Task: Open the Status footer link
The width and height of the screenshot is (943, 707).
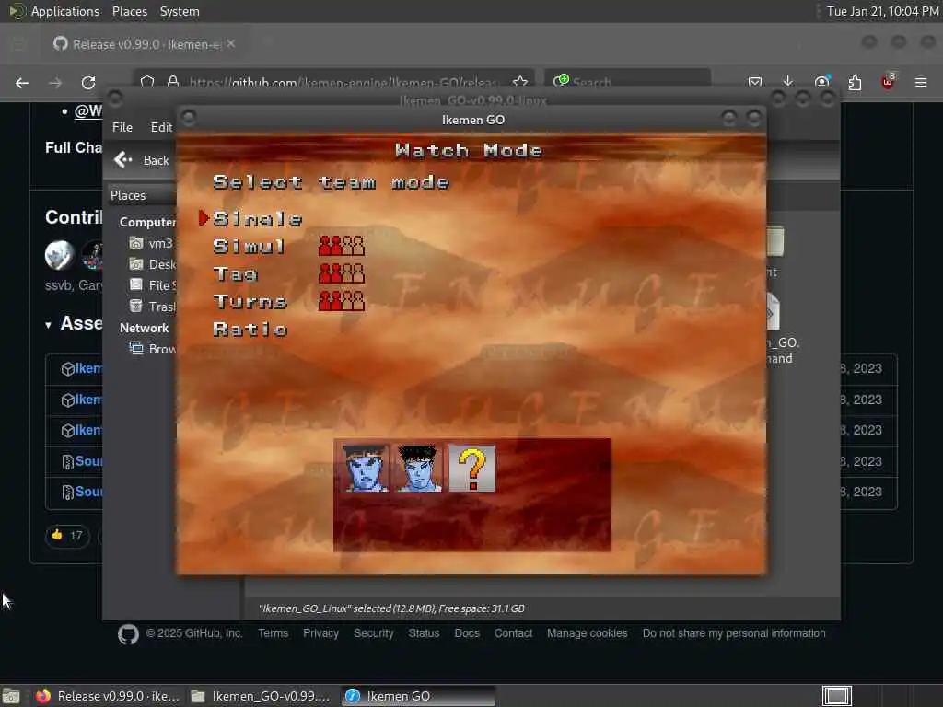Action: click(424, 633)
